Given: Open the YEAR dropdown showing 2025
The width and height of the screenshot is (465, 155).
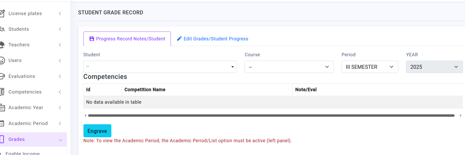Looking at the screenshot, I should 434,67.
